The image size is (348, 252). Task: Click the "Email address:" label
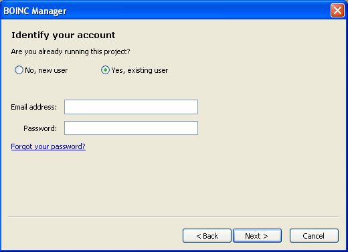click(34, 107)
